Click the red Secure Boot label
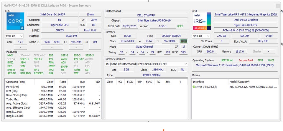Viewport: 283px width, 131px height. (246, 61)
